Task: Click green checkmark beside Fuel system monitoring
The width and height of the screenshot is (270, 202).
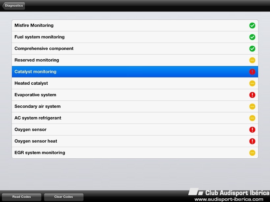Action: (252, 37)
